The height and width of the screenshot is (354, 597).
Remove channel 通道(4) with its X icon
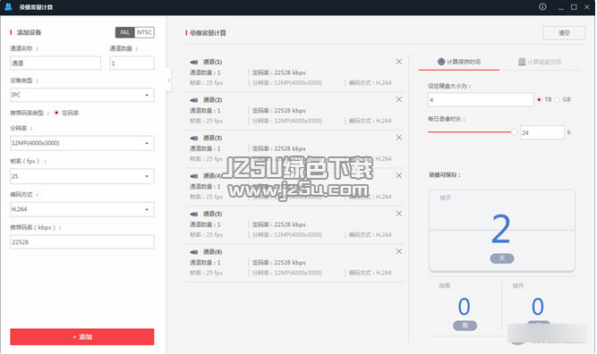pos(398,176)
